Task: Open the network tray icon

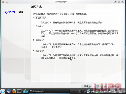Action: (89, 91)
